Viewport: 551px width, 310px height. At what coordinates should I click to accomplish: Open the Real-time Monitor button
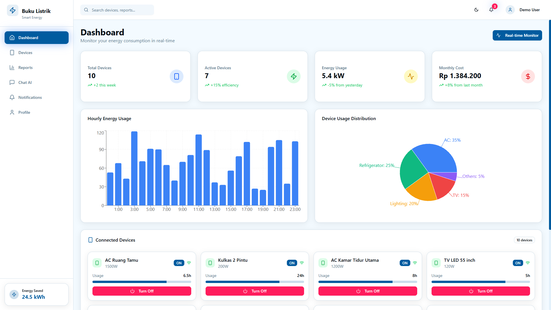tap(517, 35)
